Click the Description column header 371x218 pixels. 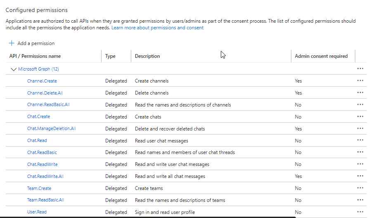pos(147,56)
